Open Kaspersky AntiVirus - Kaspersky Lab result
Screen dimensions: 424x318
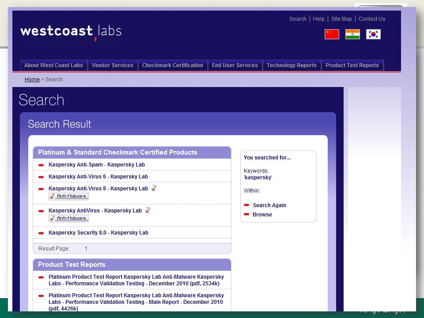click(x=95, y=211)
